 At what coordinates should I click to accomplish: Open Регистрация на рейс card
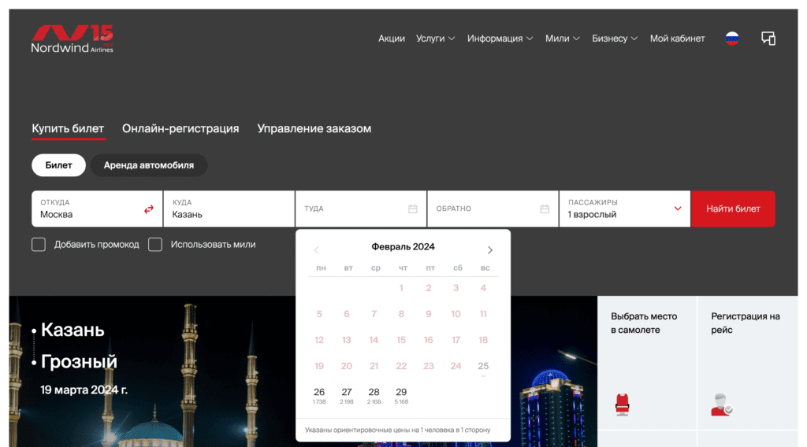coord(747,362)
